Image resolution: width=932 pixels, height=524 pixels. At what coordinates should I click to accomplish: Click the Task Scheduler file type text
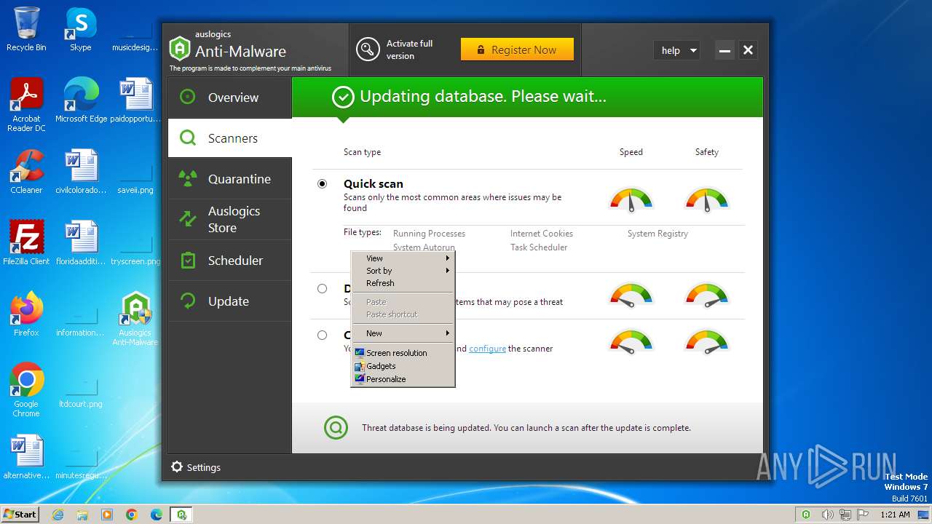click(539, 247)
